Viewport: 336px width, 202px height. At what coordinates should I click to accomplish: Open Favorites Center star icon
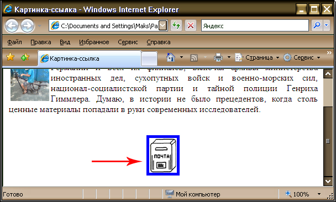(x=10, y=57)
